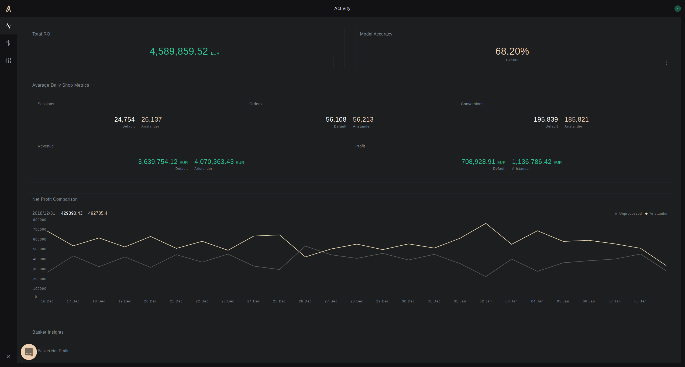Image resolution: width=685 pixels, height=367 pixels.
Task: Click the green user status avatar
Action: point(677,9)
